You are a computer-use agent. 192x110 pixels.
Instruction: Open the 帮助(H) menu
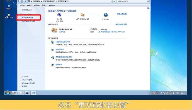[x=52, y=5]
